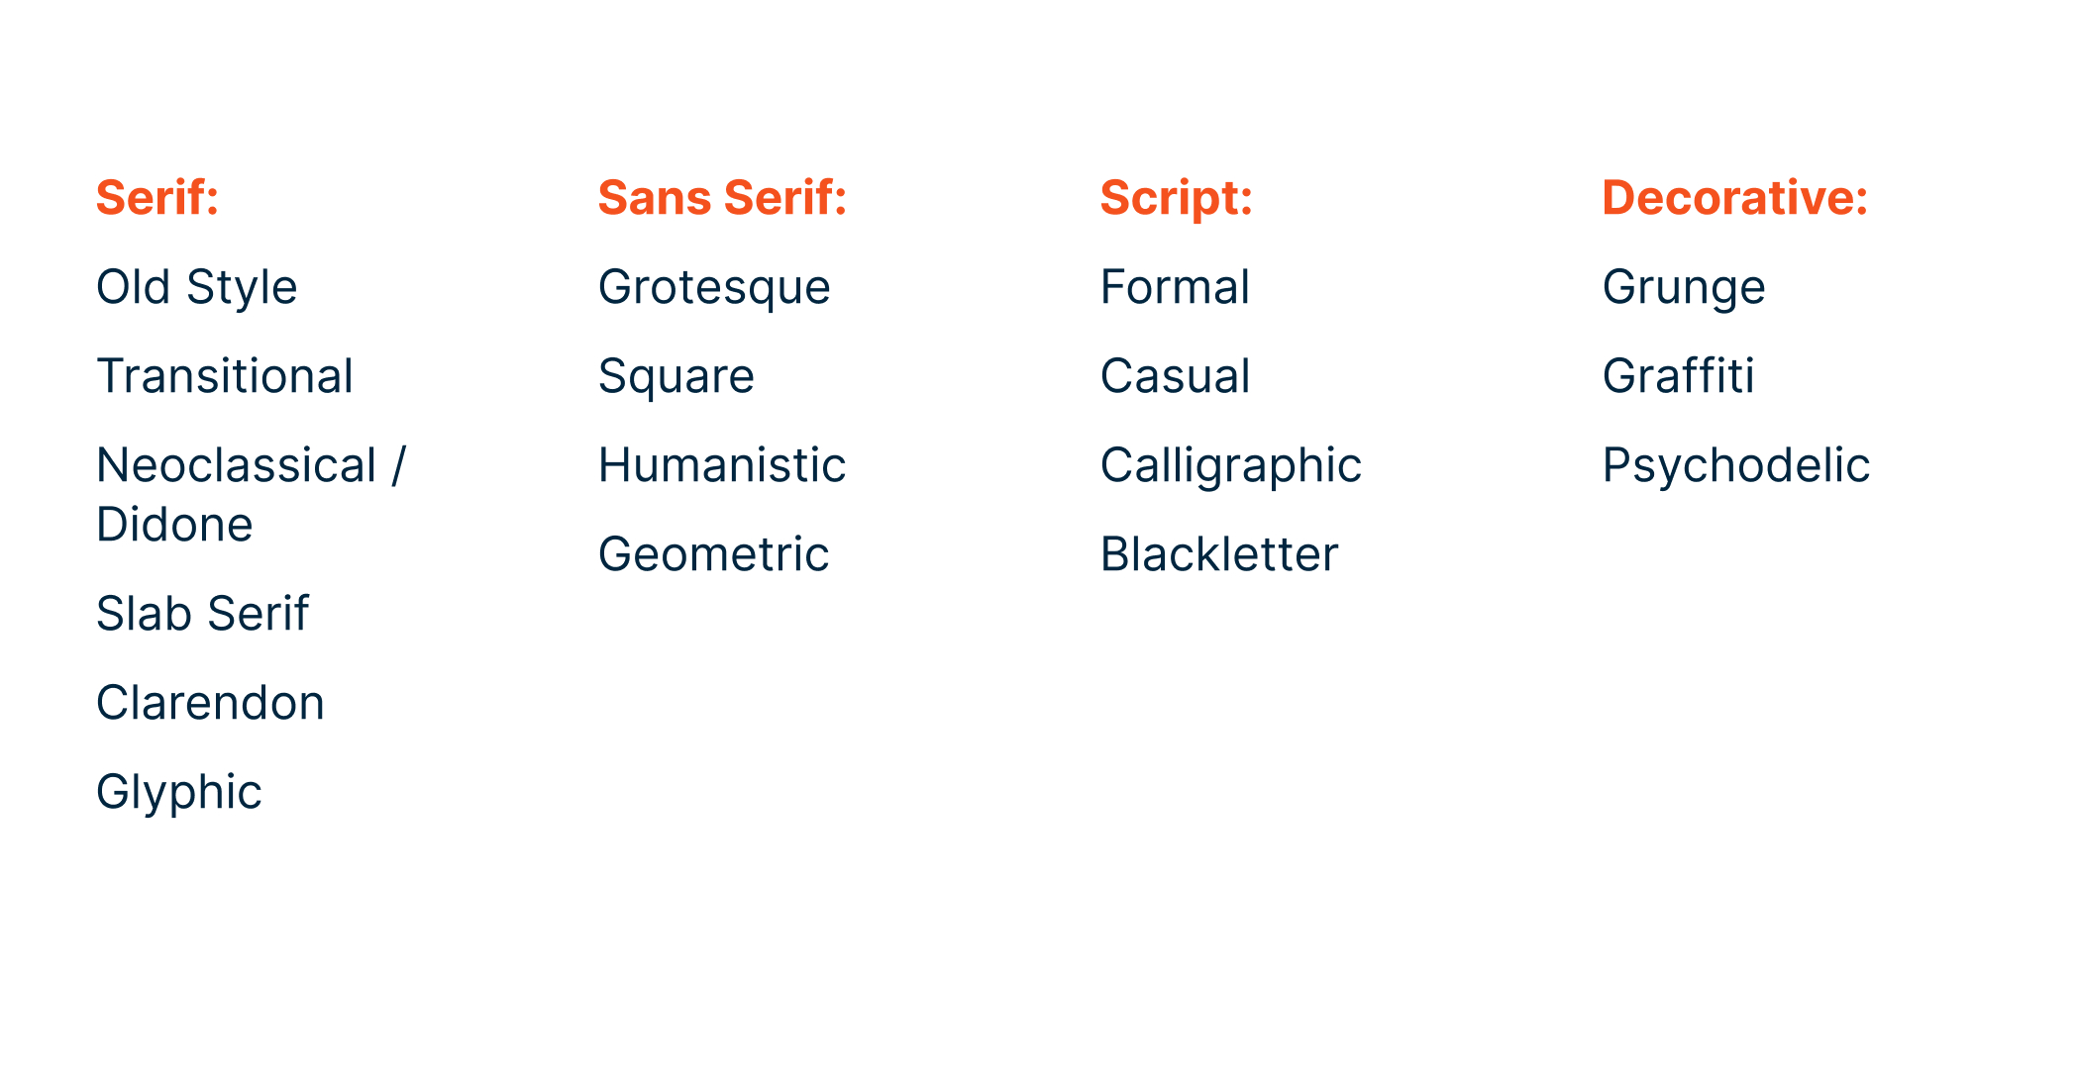This screenshot has width=2080, height=1085.
Task: Select the Grunge item
Action: click(1683, 287)
